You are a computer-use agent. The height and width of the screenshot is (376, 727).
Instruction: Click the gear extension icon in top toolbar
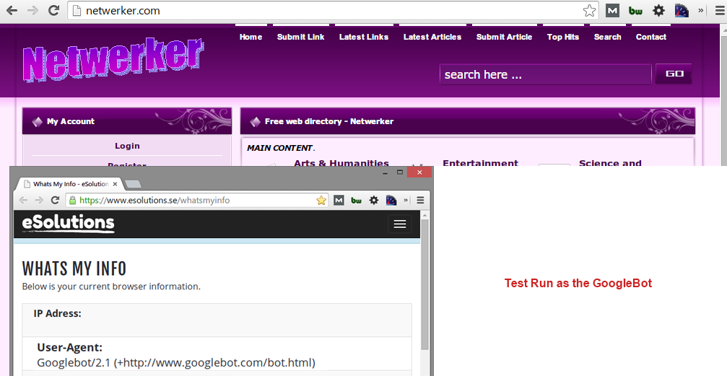tap(658, 11)
